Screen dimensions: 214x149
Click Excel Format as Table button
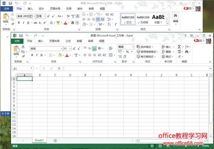click(147, 52)
